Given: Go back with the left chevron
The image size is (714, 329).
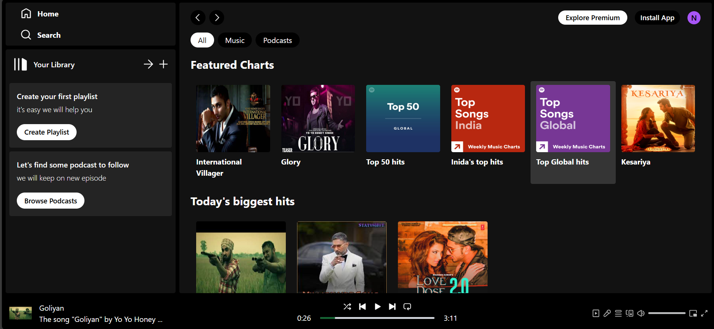Looking at the screenshot, I should 198,18.
